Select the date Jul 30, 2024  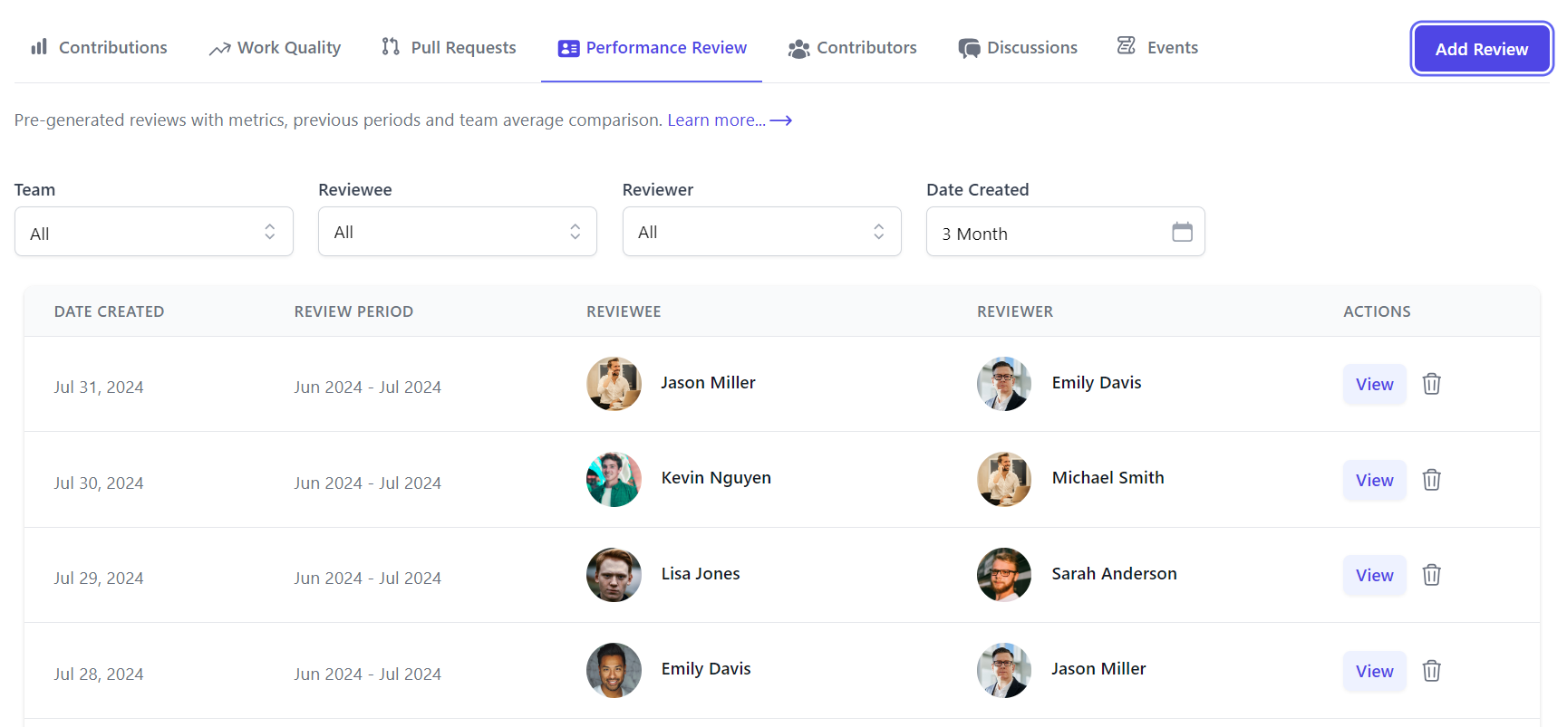coord(99,483)
